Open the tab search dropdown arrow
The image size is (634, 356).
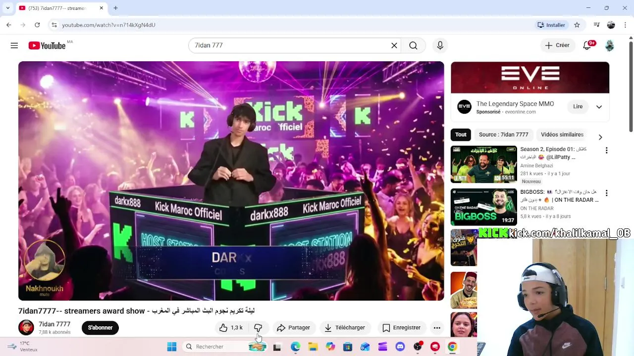point(7,8)
